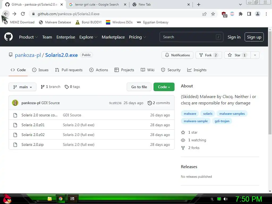Image resolution: width=272 pixels, height=204 pixels.
Task: Click the Notifications button
Action: tap(177, 55)
